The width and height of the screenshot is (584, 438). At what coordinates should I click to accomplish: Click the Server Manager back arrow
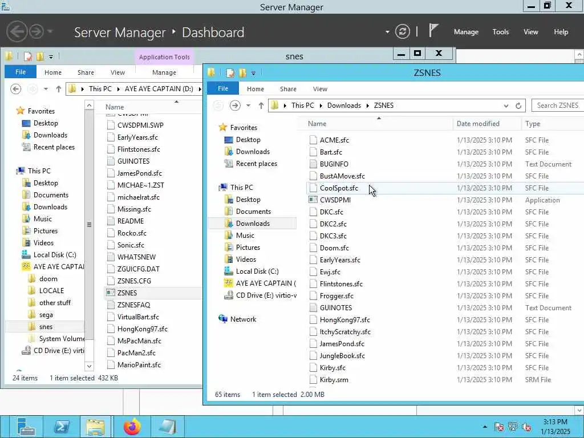(17, 32)
